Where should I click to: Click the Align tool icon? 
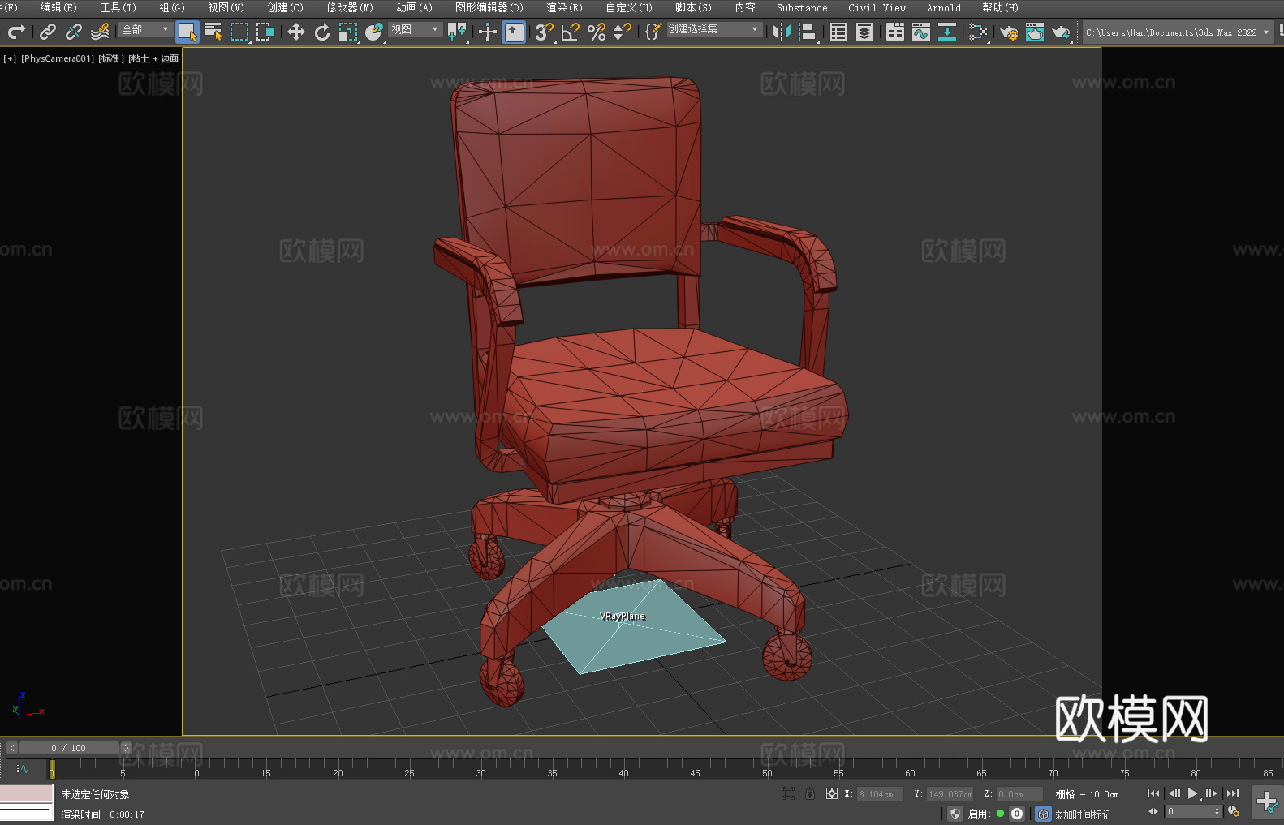[808, 32]
